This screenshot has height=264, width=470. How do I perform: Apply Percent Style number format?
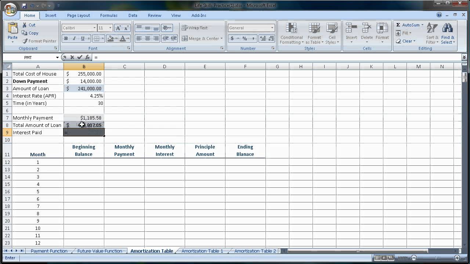[245, 38]
